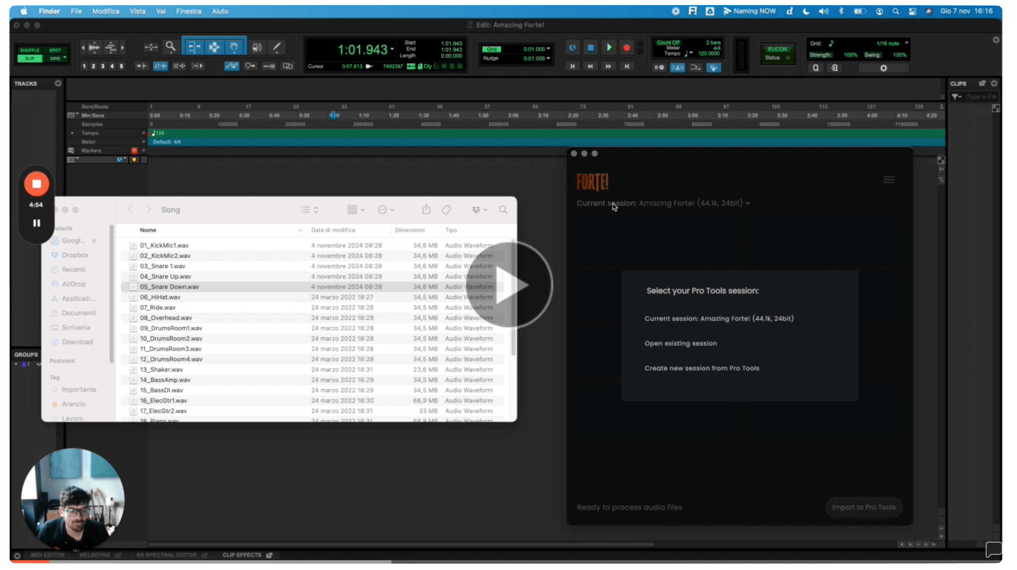Open Tracks list popup menu
1017x570 pixels.
(58, 83)
